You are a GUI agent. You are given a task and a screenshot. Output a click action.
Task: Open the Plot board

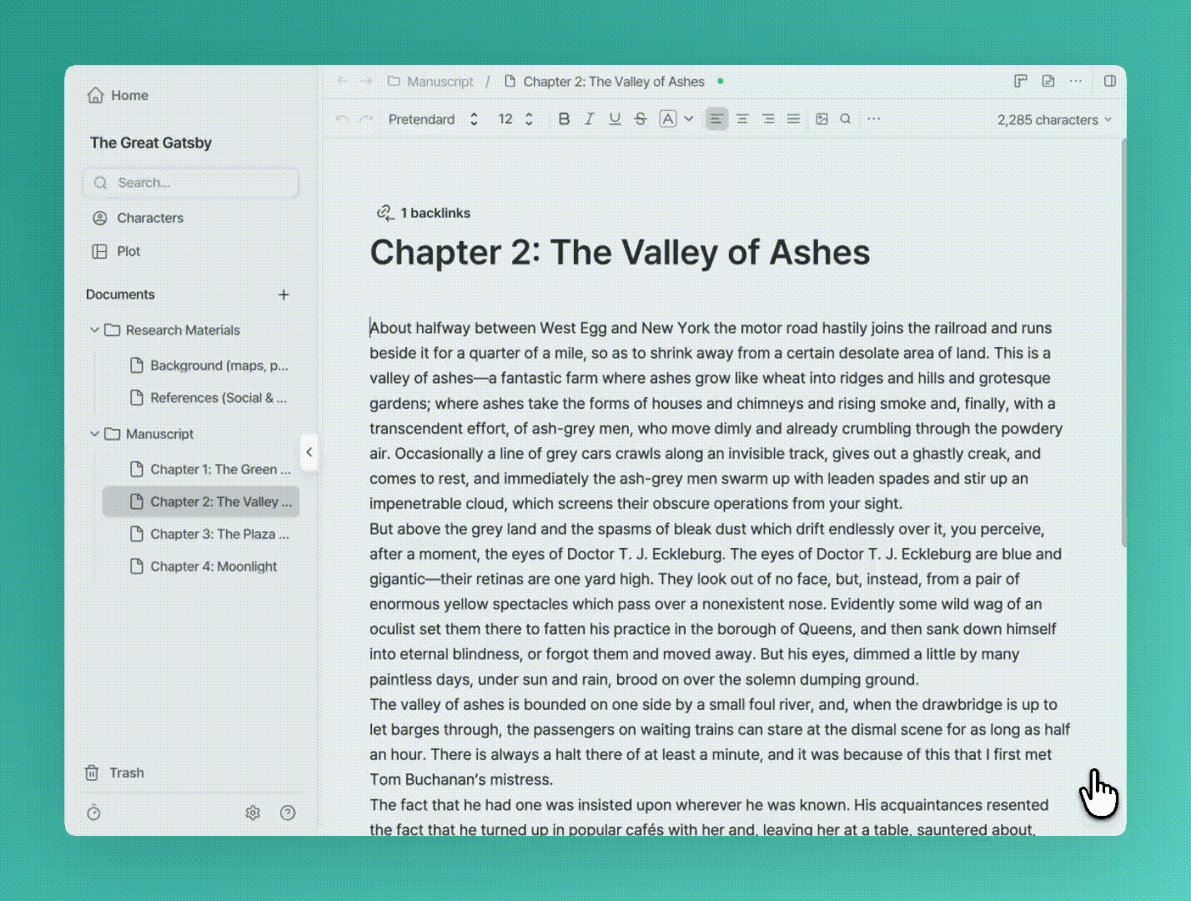point(117,251)
